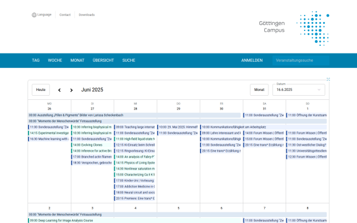Open 11:30 Ost-westlicher Dialog event
The height and width of the screenshot is (223, 357).
tap(306, 145)
